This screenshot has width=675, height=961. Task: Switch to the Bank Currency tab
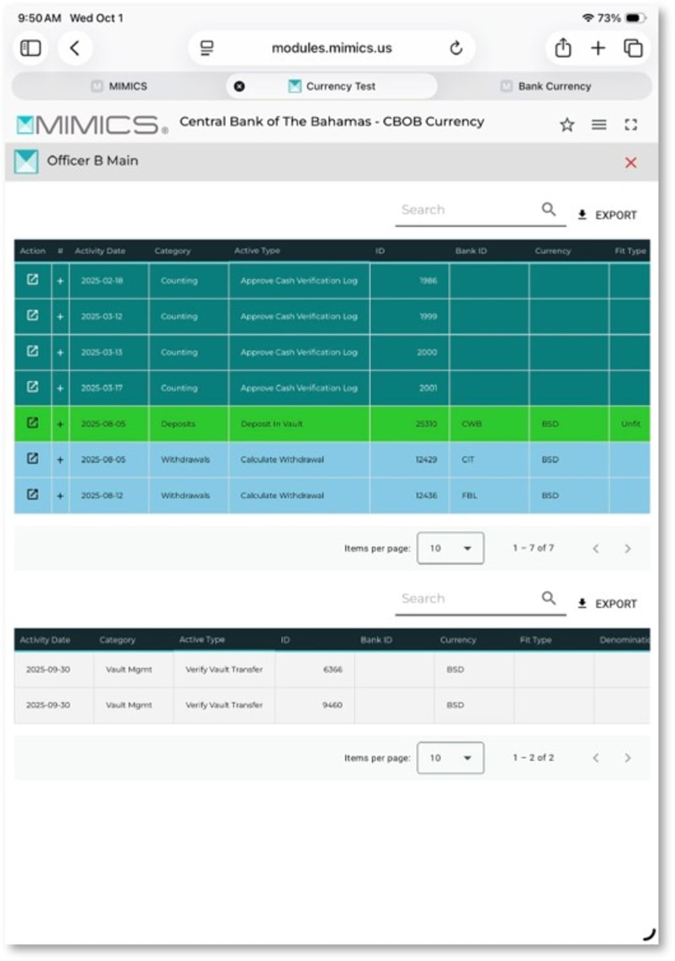click(x=545, y=86)
